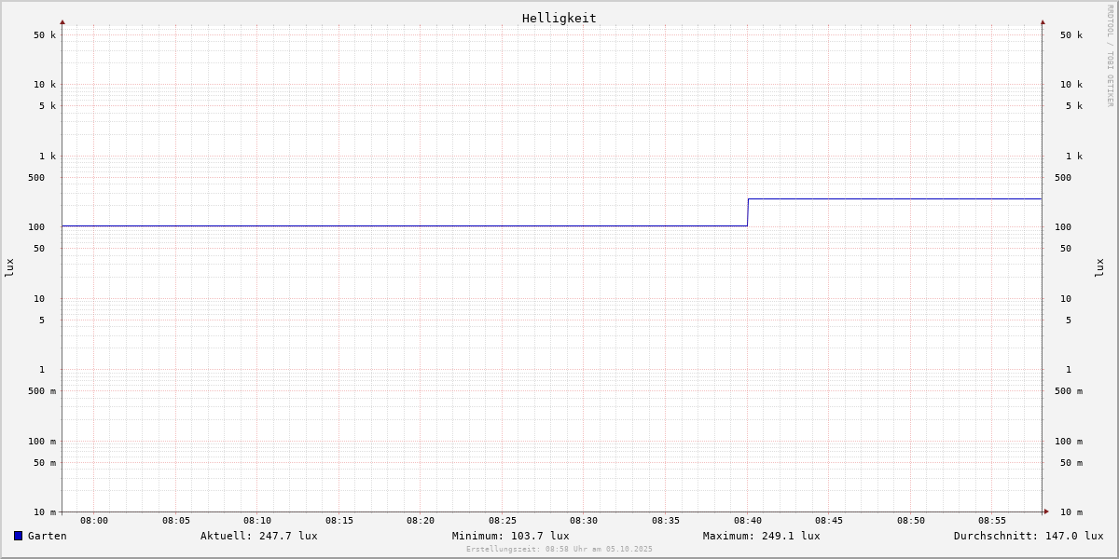The width and height of the screenshot is (1119, 559).
Task: Click the left axis 1 k label
Action: point(48,157)
